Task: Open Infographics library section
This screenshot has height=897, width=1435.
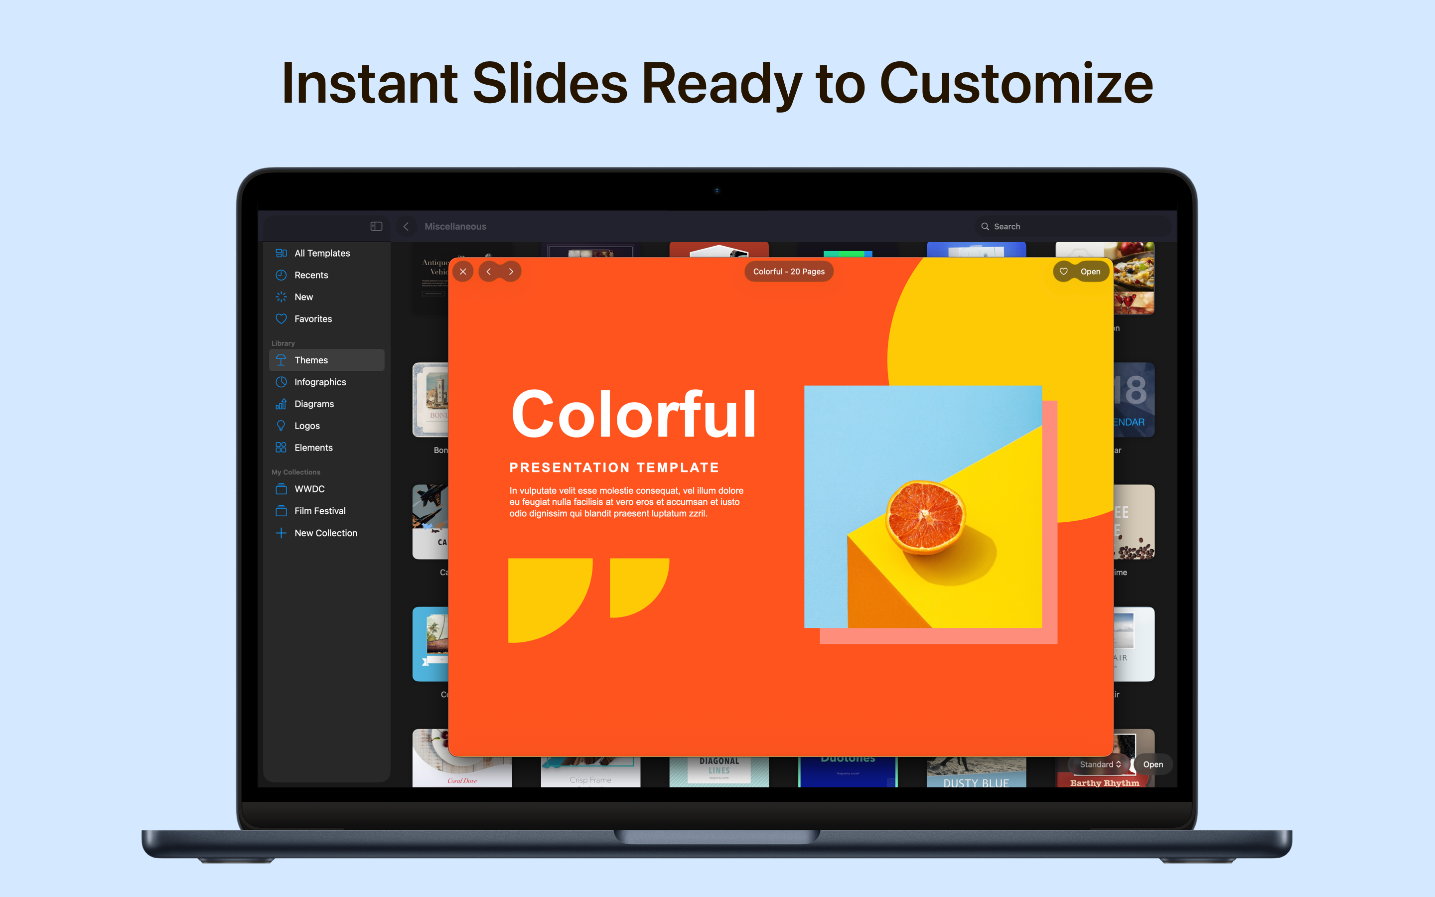Action: coord(326,382)
